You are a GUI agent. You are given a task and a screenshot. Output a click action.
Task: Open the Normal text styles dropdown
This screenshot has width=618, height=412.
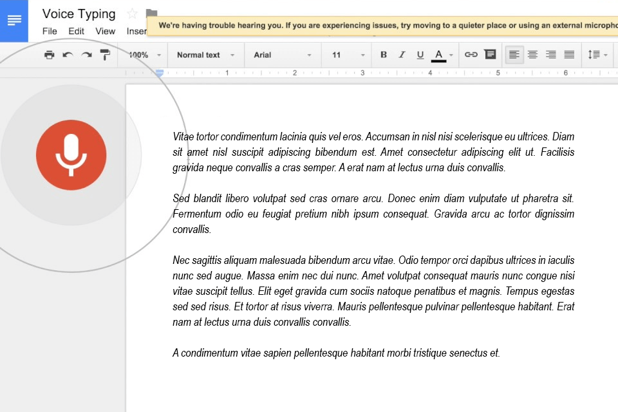pyautogui.click(x=205, y=55)
